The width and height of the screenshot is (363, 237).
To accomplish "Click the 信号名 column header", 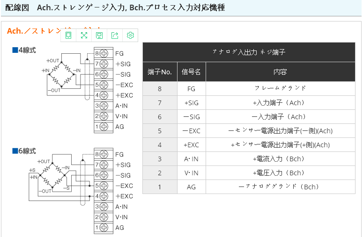I will [x=191, y=72].
